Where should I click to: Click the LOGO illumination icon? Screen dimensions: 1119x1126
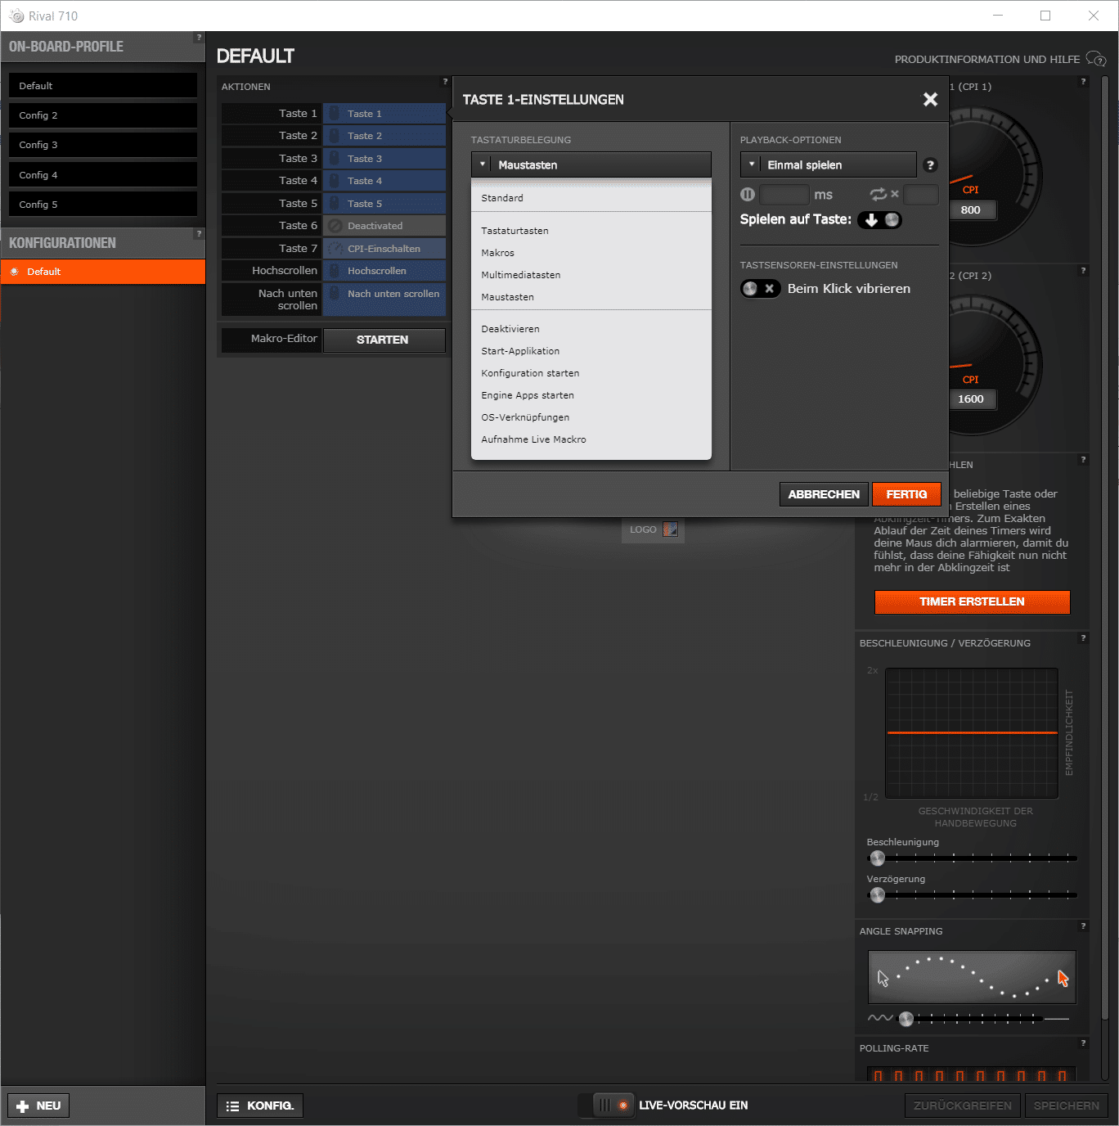(670, 529)
